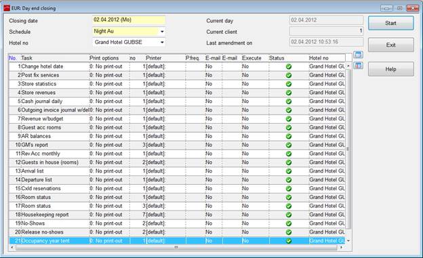Screen dimensions: 423x258
Task: Select the Housekeeping report task
Action: coord(177,215)
